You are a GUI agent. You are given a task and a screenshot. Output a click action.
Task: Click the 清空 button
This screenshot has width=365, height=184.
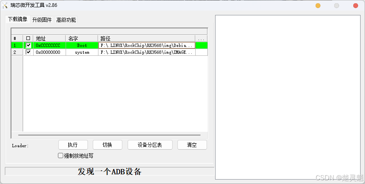(192, 145)
